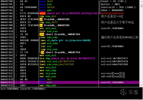Image resolution: width=143 pixels, height=100 pixels.
Task: Click user32.768D00A6 comment on the 004011BE row
Action: point(112,28)
